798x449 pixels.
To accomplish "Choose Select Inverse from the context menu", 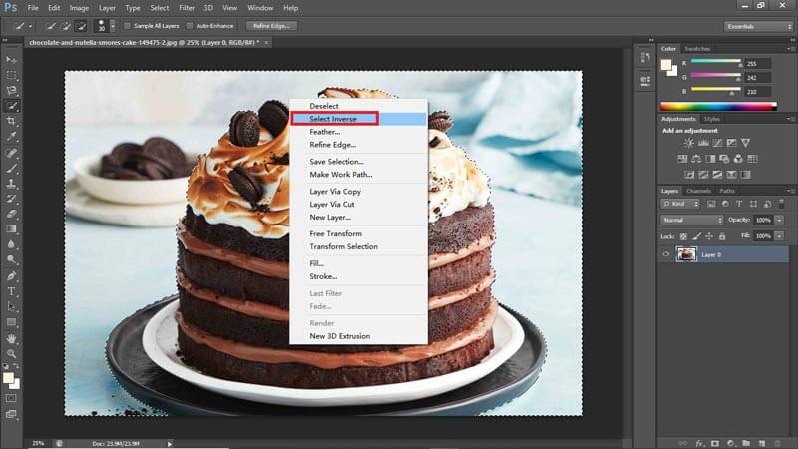I will (334, 119).
